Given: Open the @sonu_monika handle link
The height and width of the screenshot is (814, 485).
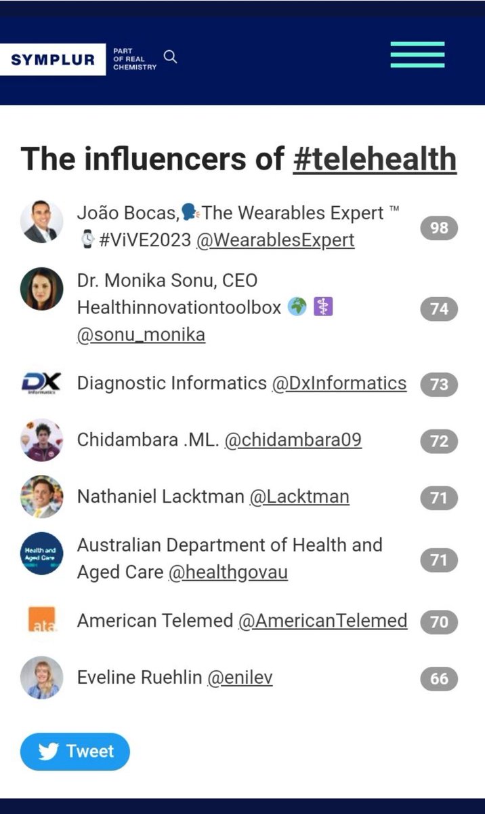Looking at the screenshot, I should coord(141,335).
